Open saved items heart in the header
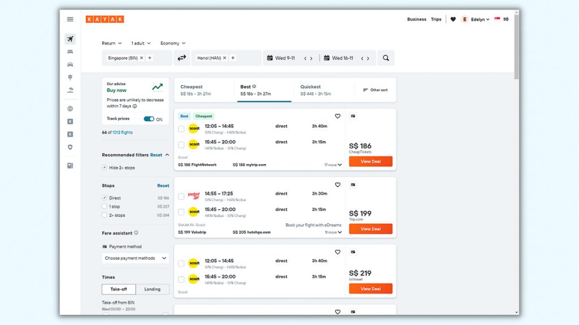This screenshot has width=579, height=325. click(x=453, y=19)
